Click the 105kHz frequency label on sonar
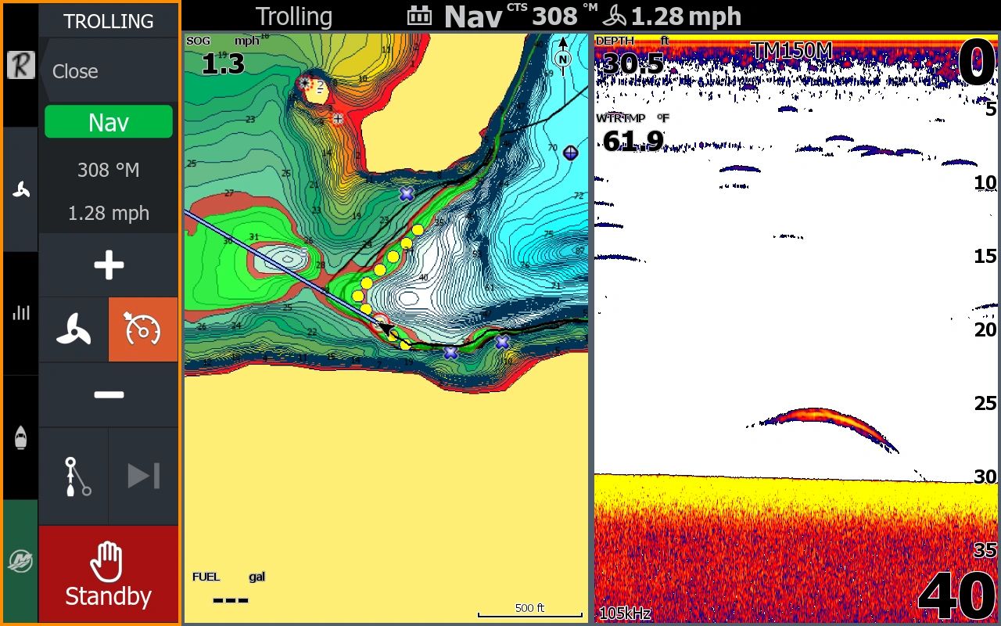 (625, 613)
